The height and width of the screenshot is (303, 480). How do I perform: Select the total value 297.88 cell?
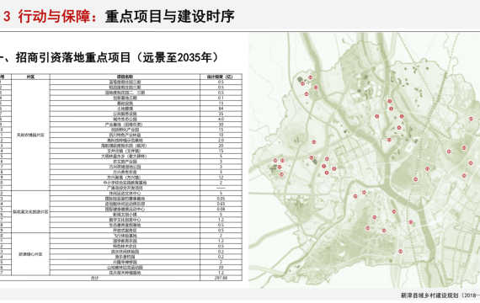[221, 278]
